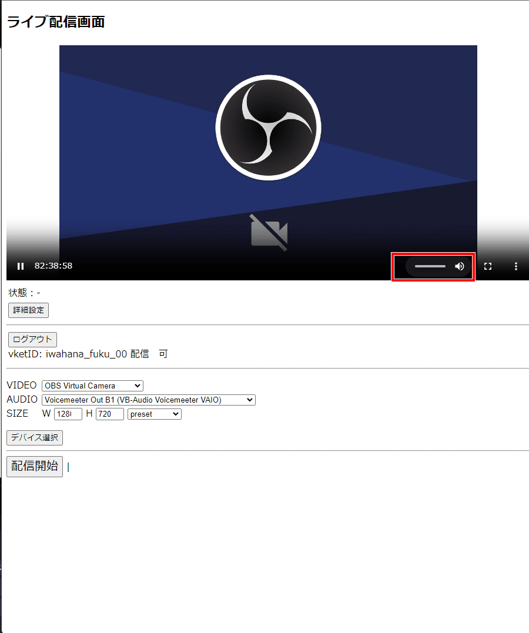Pause the live video preview

pos(21,266)
